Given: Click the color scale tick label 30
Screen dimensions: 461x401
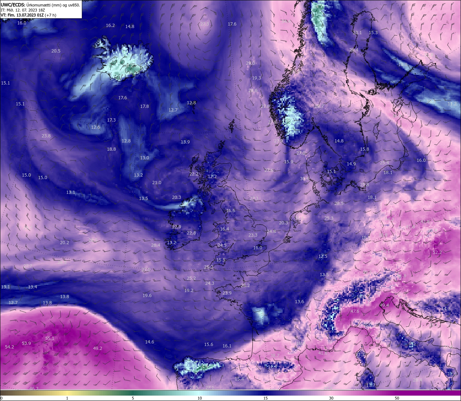Looking at the screenshot, I should pos(331,398).
